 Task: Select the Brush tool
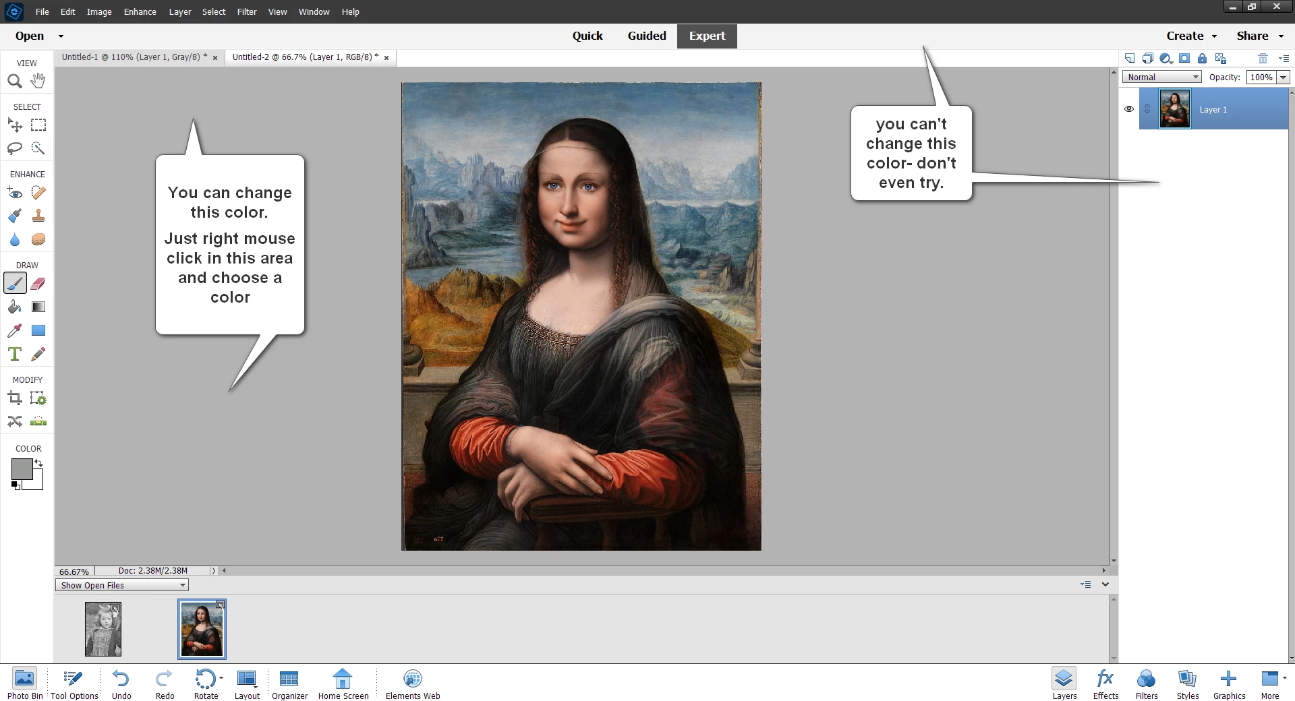click(x=15, y=284)
